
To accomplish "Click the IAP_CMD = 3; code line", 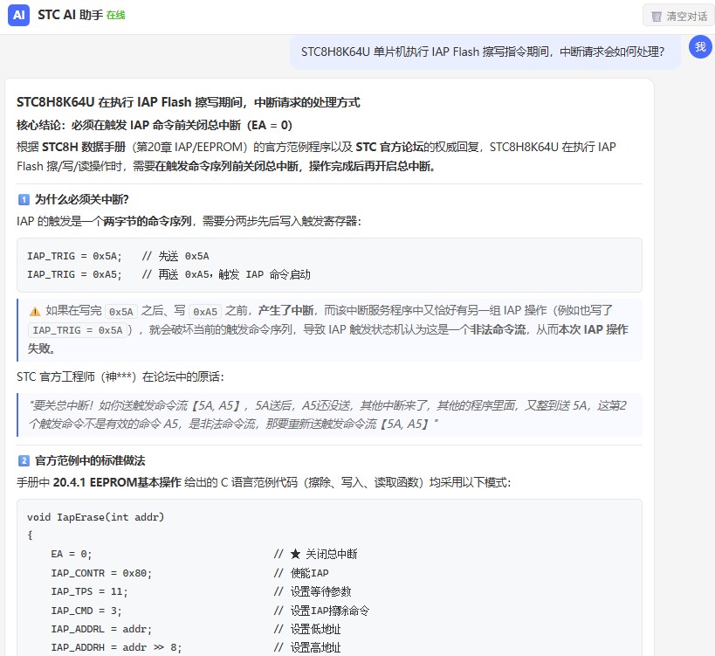I will [x=86, y=611].
